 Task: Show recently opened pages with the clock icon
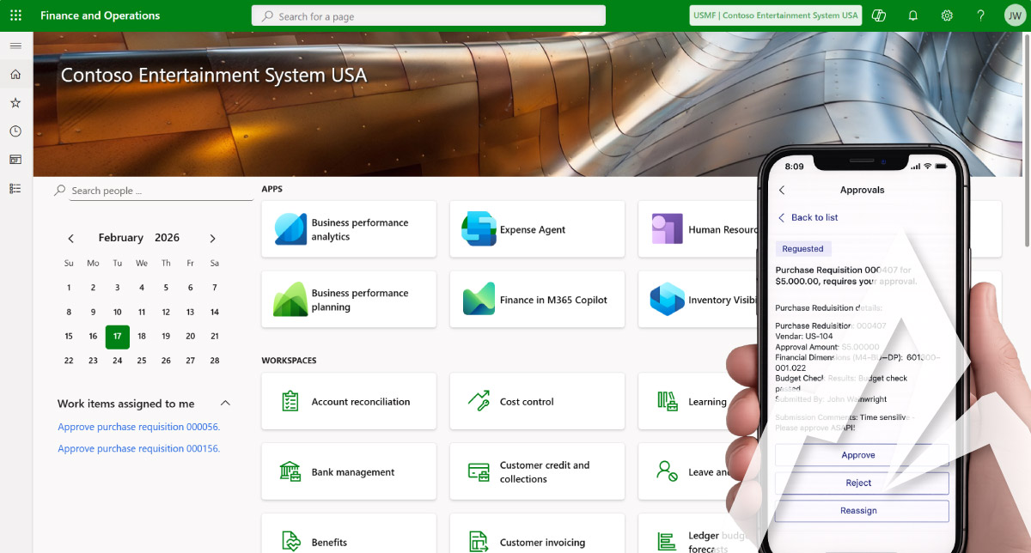(15, 131)
